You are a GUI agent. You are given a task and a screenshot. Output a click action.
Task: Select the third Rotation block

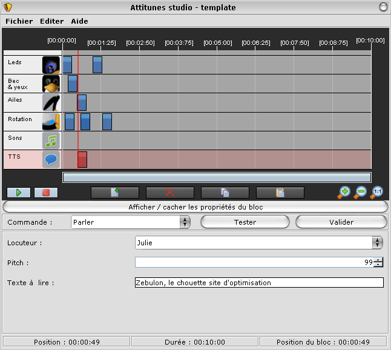(107, 122)
